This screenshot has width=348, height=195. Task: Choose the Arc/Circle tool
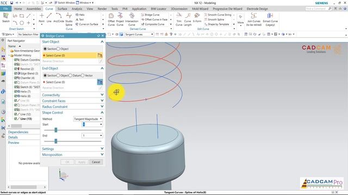59,18
